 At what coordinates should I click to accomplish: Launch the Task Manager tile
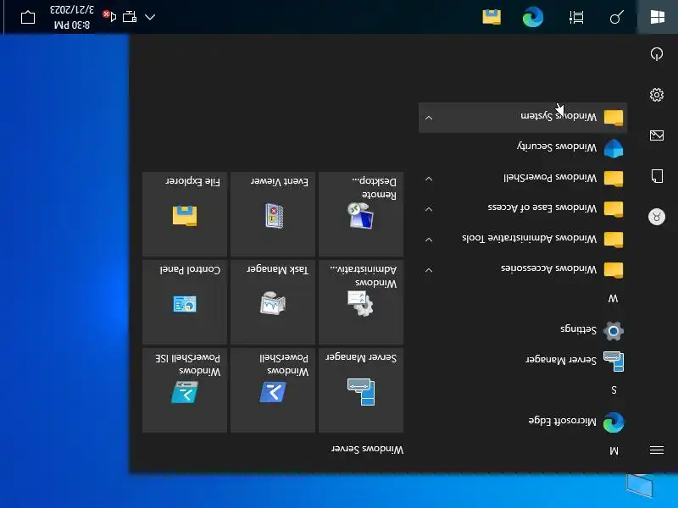pos(273,302)
